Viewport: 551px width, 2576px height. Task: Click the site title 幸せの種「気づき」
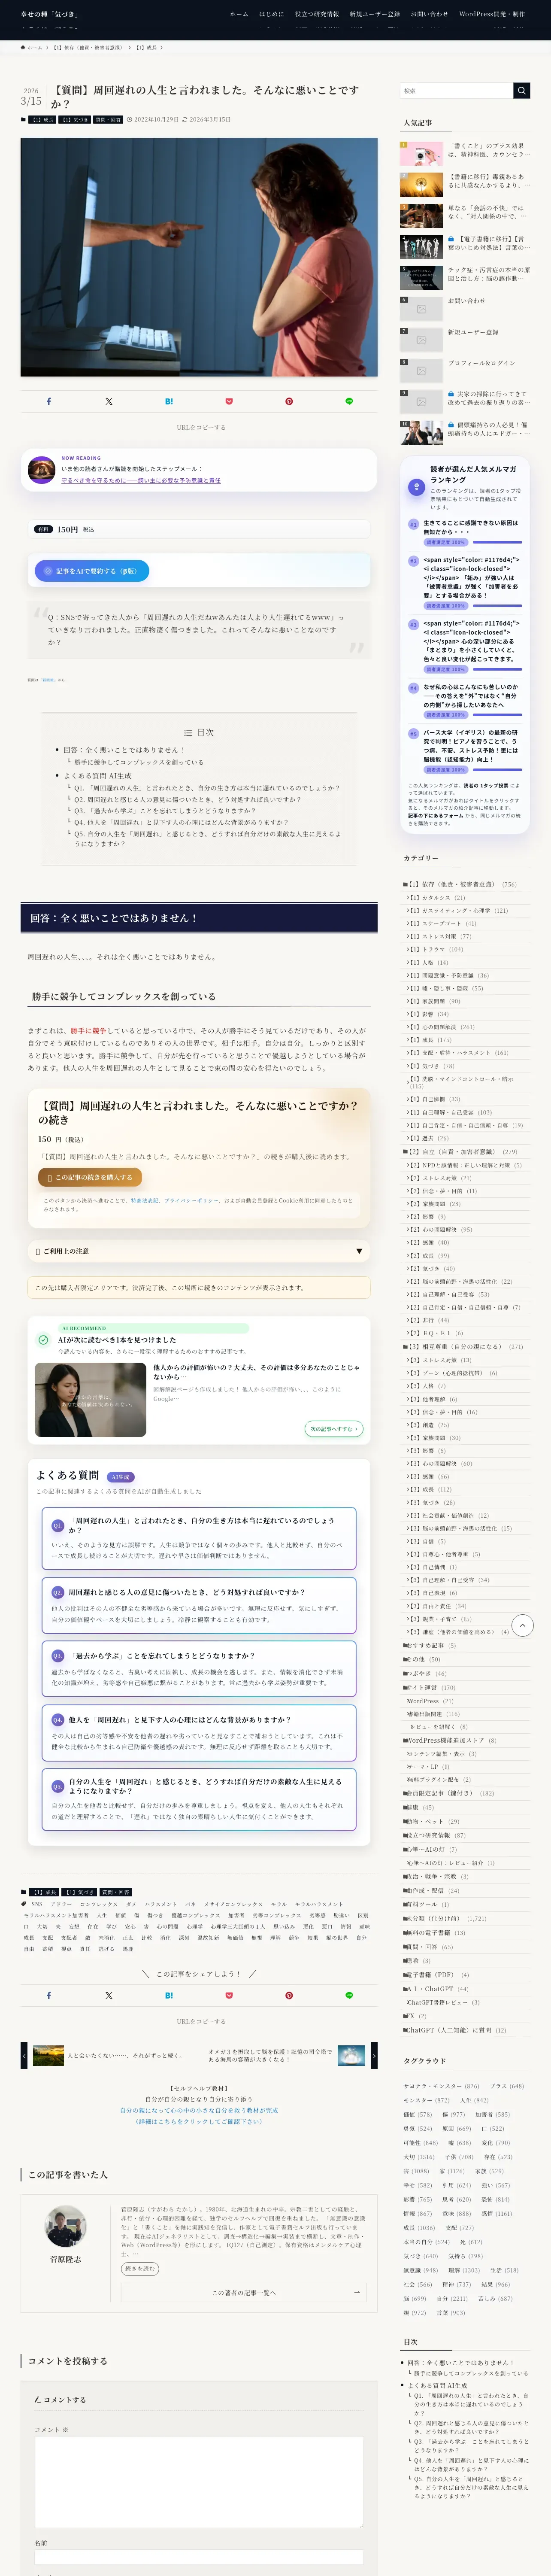click(x=49, y=14)
